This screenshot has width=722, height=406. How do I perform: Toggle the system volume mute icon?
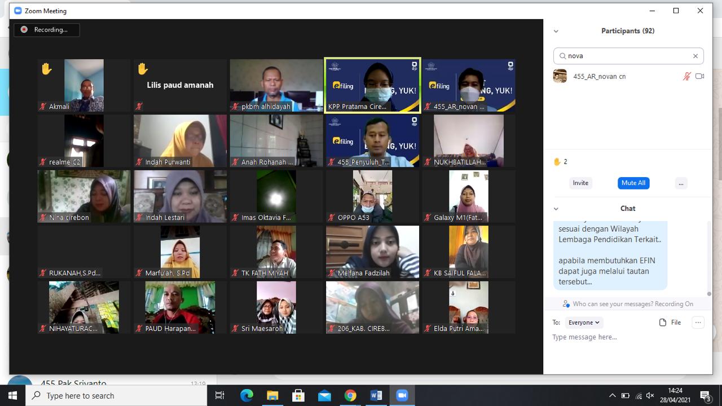[650, 395]
